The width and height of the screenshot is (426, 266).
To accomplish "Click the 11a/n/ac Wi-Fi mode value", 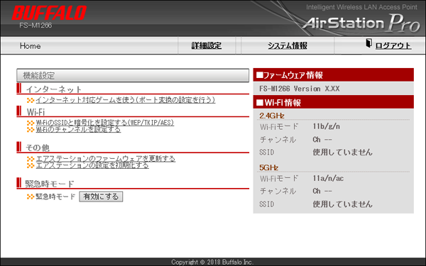I will coord(328,178).
